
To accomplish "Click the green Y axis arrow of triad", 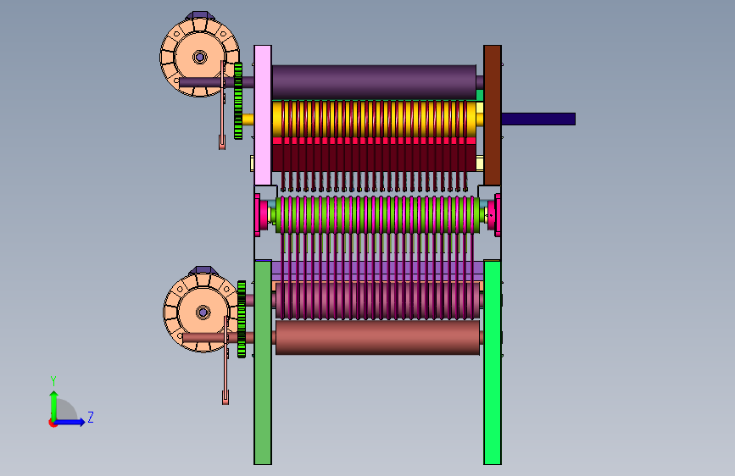I will (x=54, y=405).
